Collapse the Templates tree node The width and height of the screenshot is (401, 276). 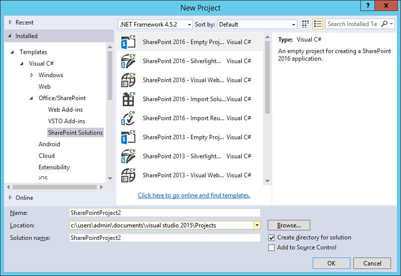(12, 52)
